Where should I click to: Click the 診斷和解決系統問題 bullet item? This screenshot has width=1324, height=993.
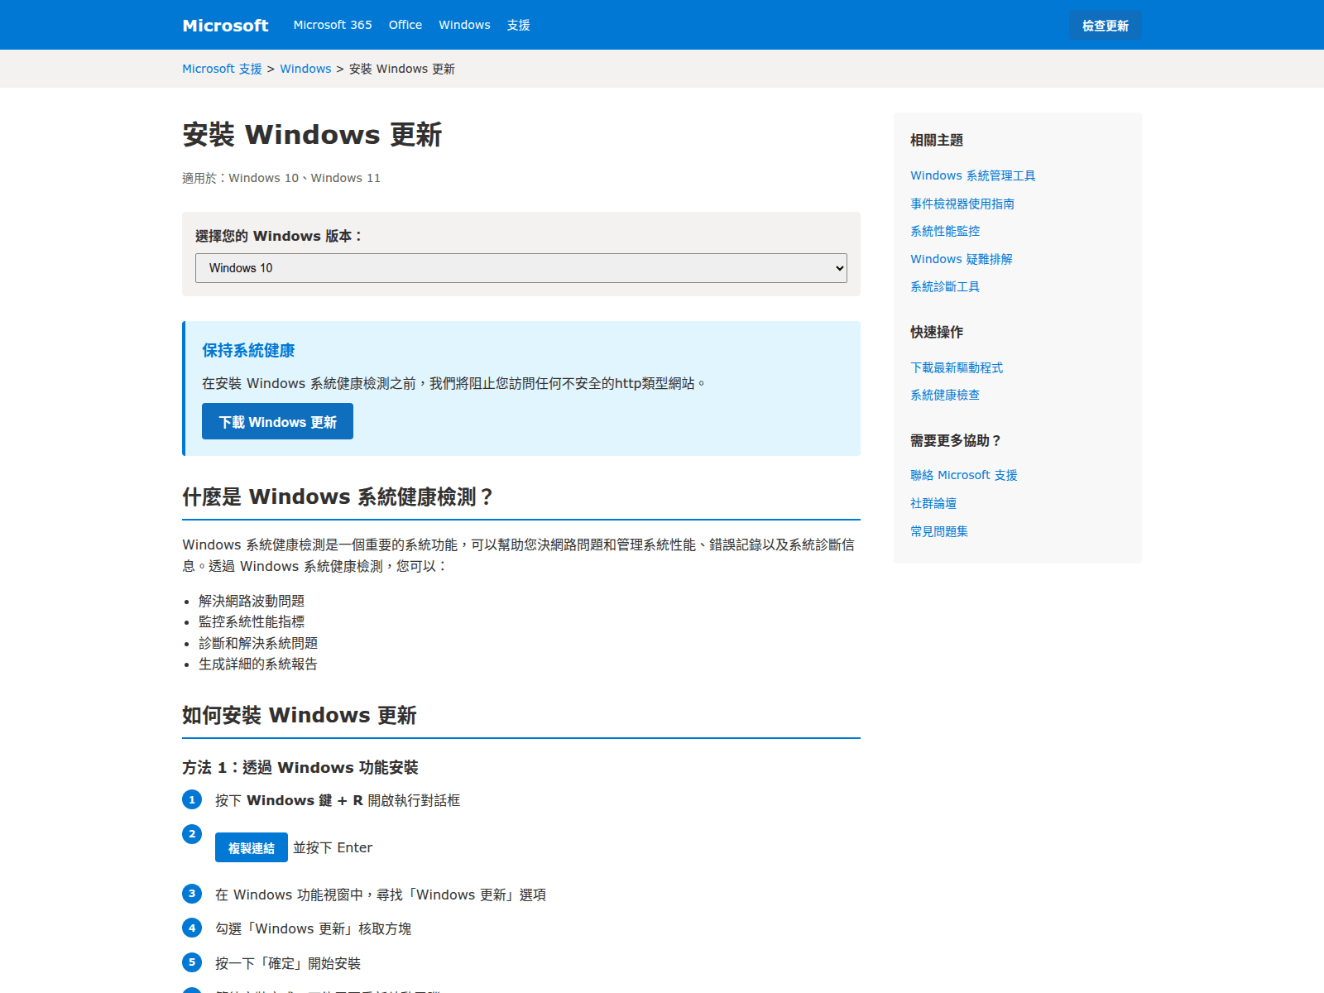click(x=258, y=643)
